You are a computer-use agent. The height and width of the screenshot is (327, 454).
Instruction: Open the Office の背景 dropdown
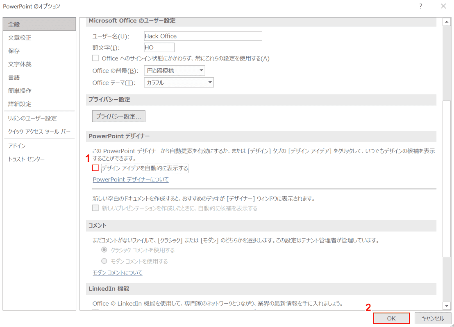point(175,70)
